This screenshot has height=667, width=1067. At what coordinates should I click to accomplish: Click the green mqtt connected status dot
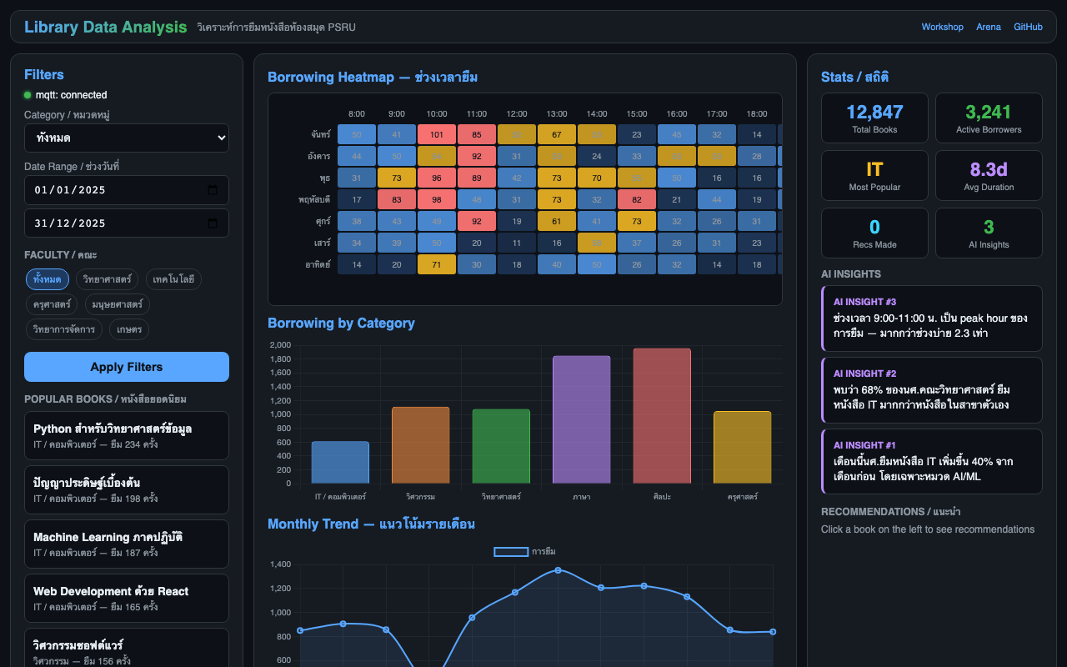tap(28, 95)
